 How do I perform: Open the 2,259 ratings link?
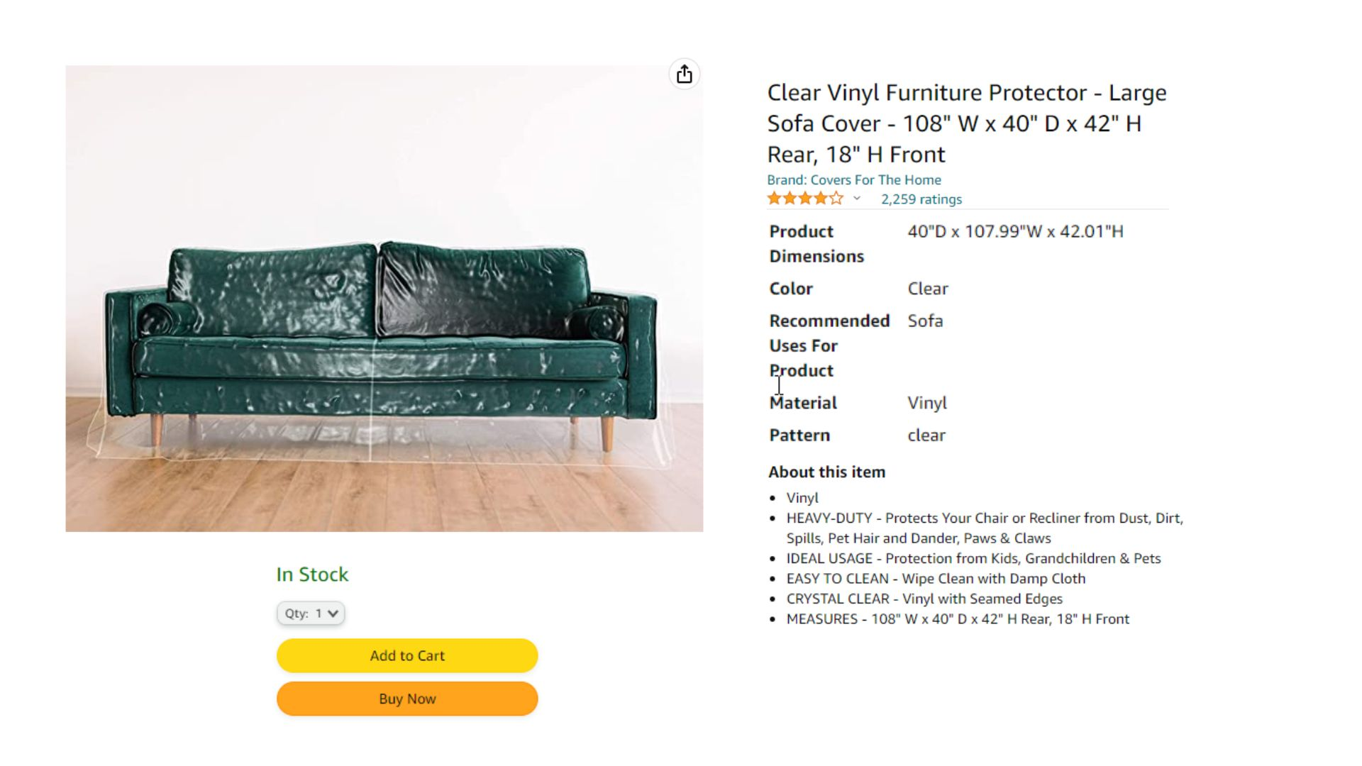[x=921, y=199]
